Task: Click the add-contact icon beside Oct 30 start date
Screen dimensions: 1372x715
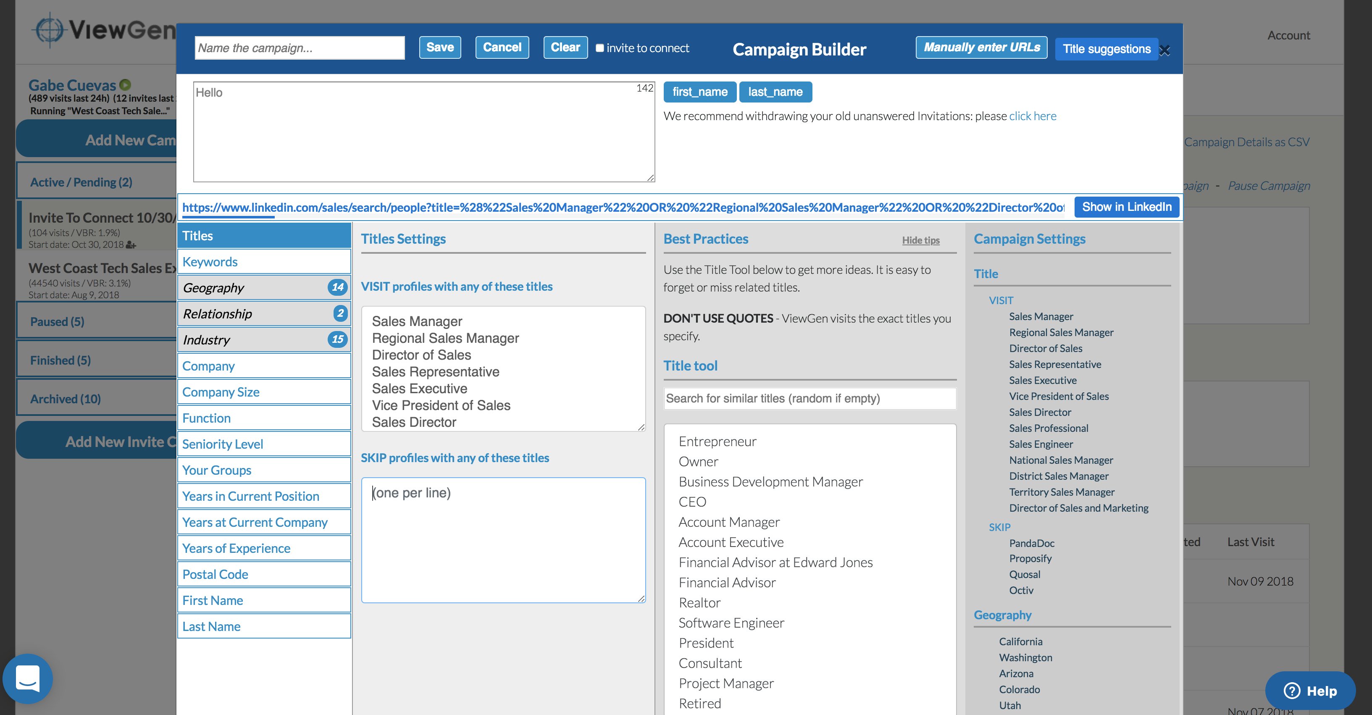Action: pyautogui.click(x=131, y=245)
